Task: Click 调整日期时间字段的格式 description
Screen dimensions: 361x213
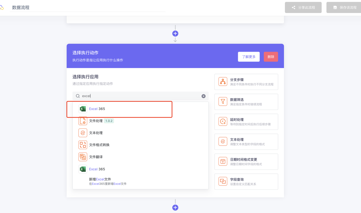Action: (x=246, y=164)
